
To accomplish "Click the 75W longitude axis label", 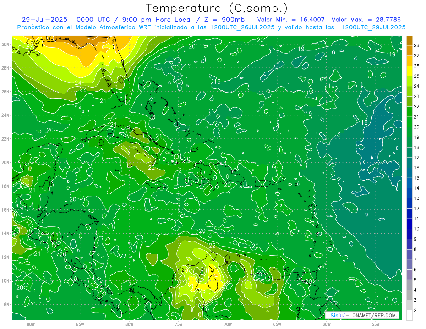I will click(179, 325).
